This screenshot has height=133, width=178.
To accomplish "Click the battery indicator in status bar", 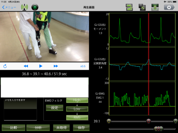I will point(175,2).
